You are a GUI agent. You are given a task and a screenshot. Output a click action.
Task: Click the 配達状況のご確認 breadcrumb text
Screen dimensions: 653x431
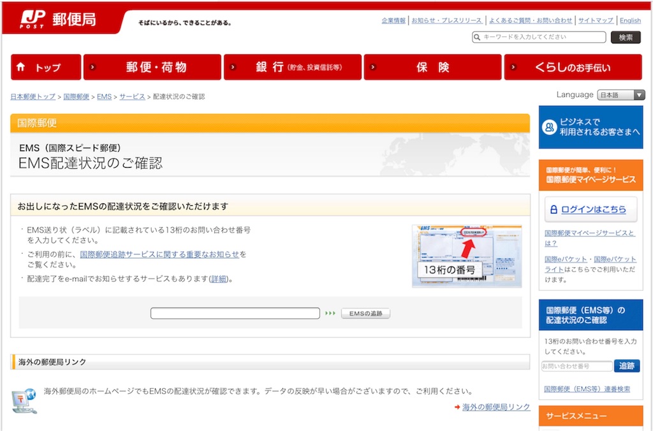(x=179, y=97)
